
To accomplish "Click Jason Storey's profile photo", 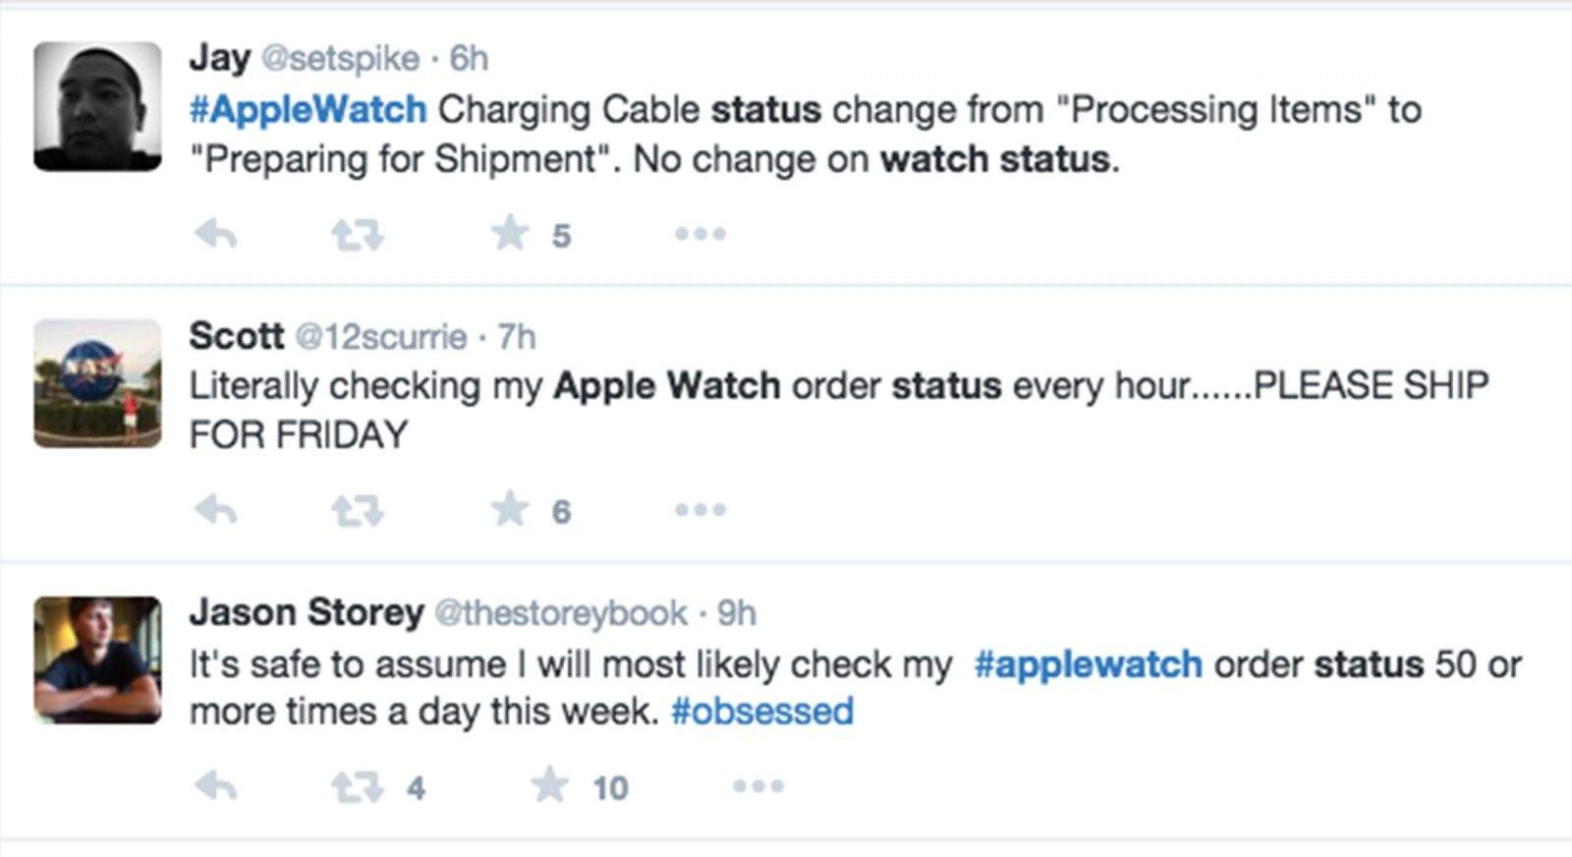I will 97,659.
